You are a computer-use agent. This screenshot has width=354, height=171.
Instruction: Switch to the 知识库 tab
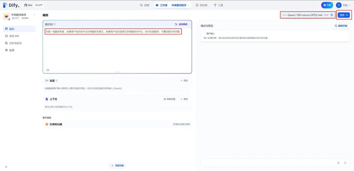202,5
